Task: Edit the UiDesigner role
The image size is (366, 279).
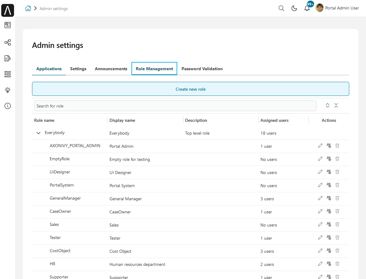Action: coord(320,172)
